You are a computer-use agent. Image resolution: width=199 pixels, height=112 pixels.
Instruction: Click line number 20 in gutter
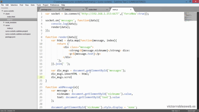[x=41, y=77]
